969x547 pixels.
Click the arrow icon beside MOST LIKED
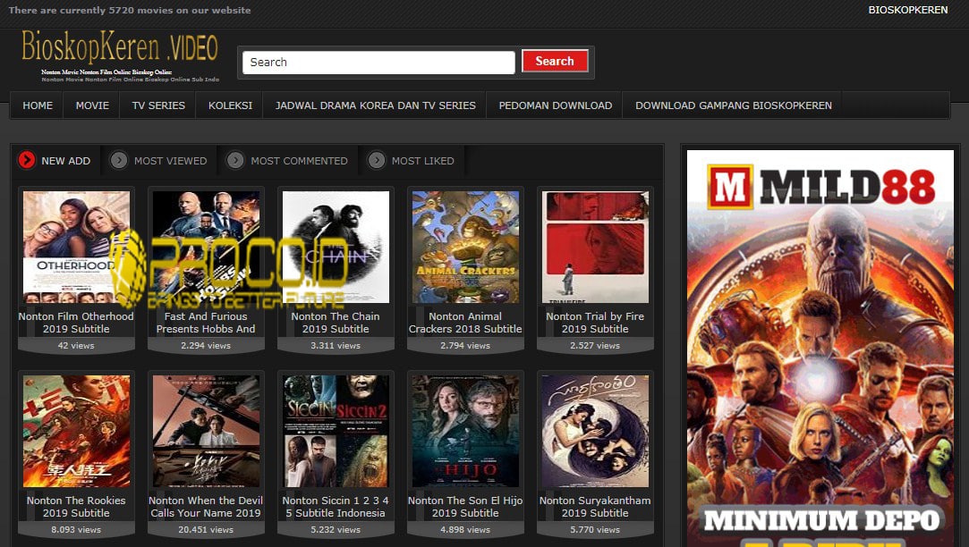click(375, 160)
